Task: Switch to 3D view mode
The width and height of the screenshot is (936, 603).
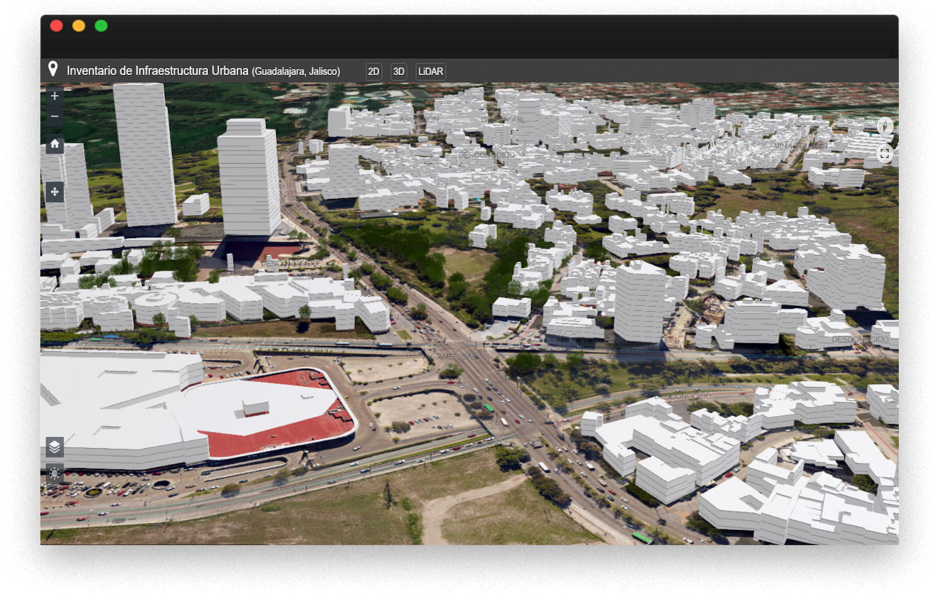Action: 398,72
